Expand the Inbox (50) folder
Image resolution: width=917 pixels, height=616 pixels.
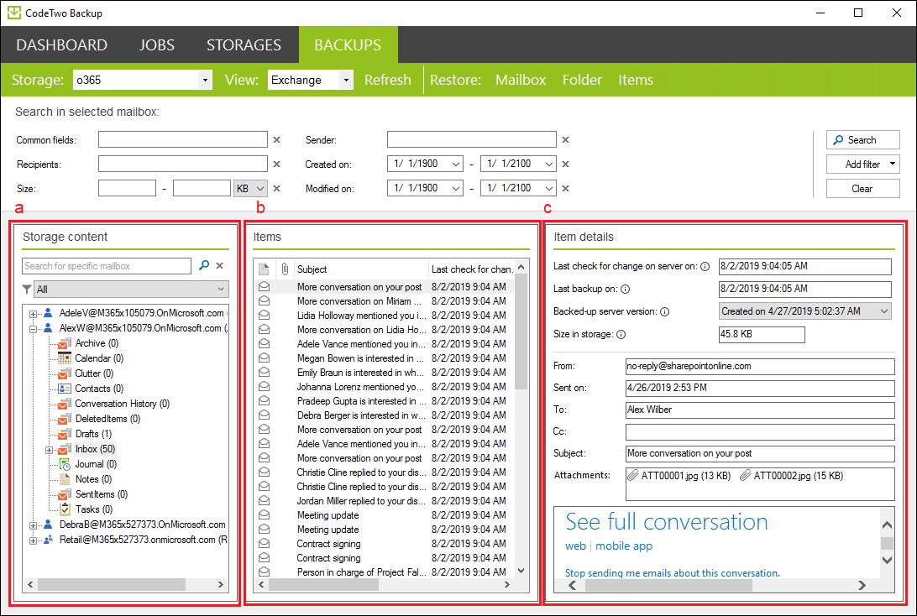click(50, 450)
